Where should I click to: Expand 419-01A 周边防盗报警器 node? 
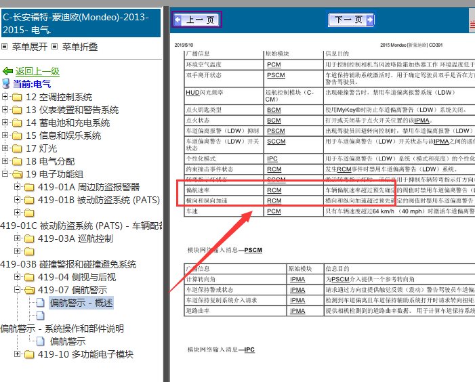(17, 187)
